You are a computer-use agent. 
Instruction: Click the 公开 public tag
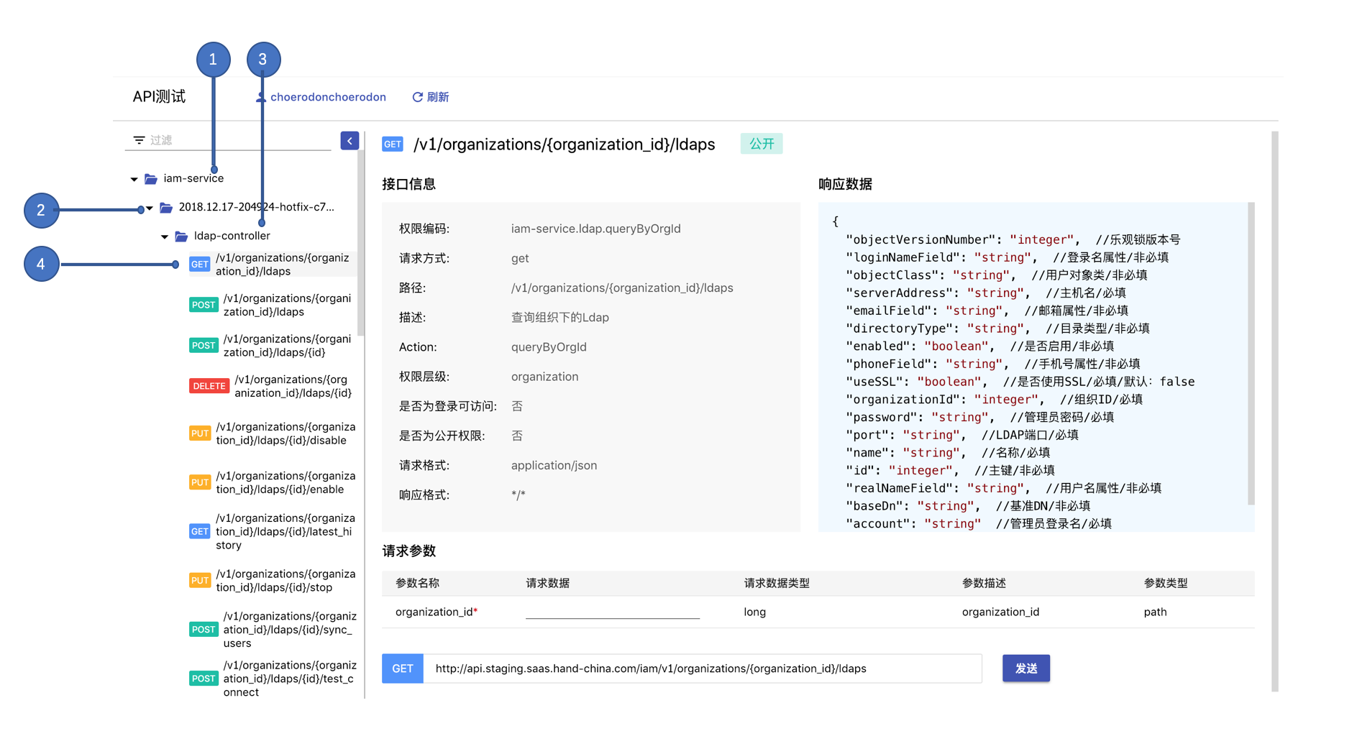762,144
